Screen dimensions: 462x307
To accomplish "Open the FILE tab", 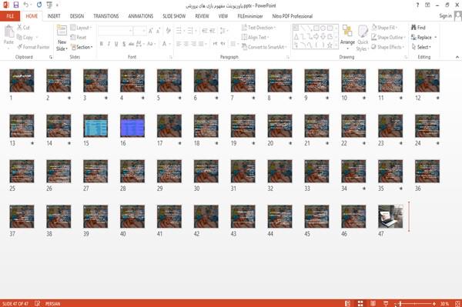I will point(10,16).
